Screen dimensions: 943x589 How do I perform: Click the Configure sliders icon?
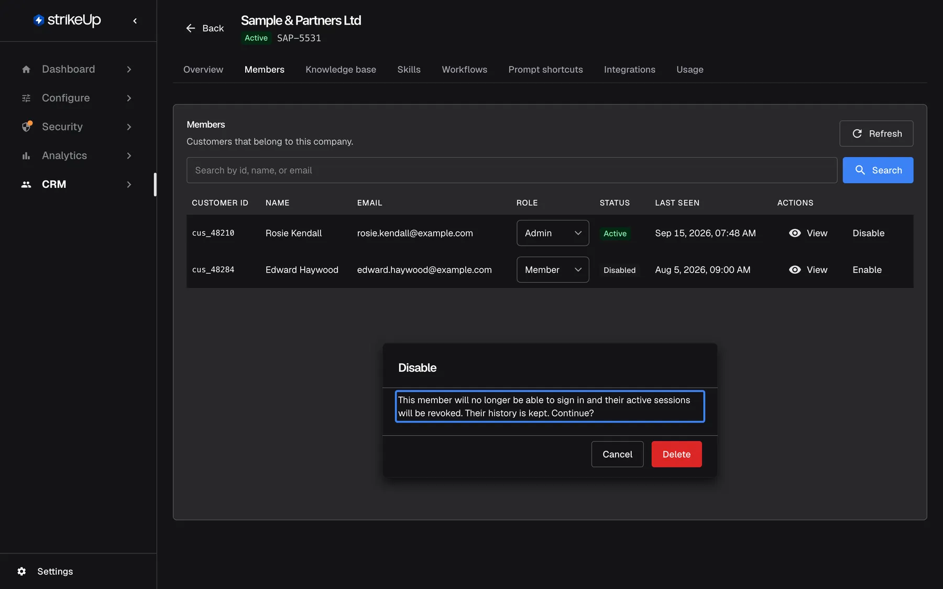[x=26, y=98]
